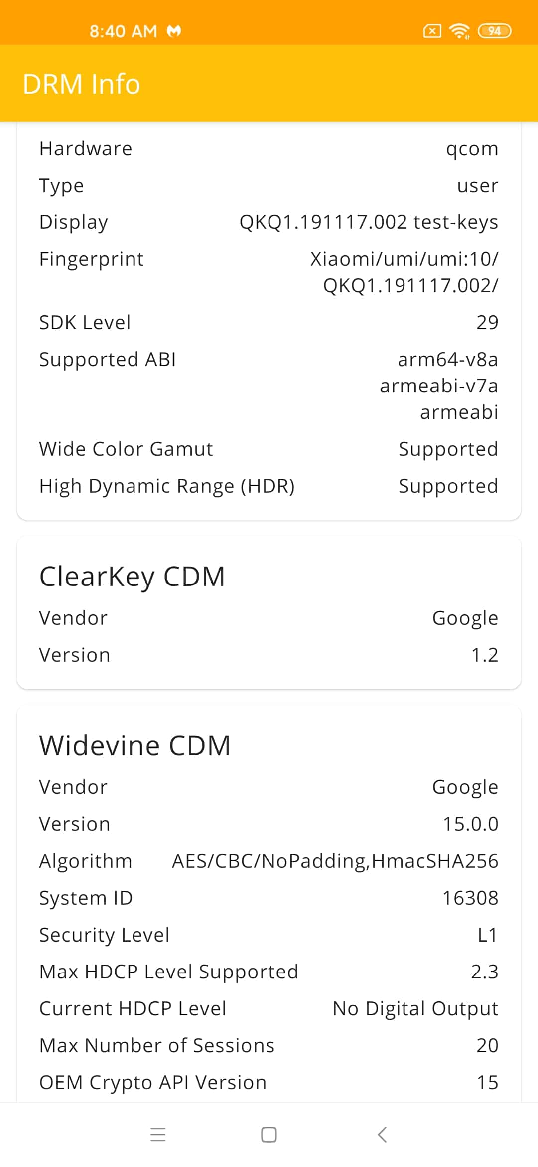Select the ClearKey CDM heading
Screen dimensions: 538x1167
coord(132,577)
